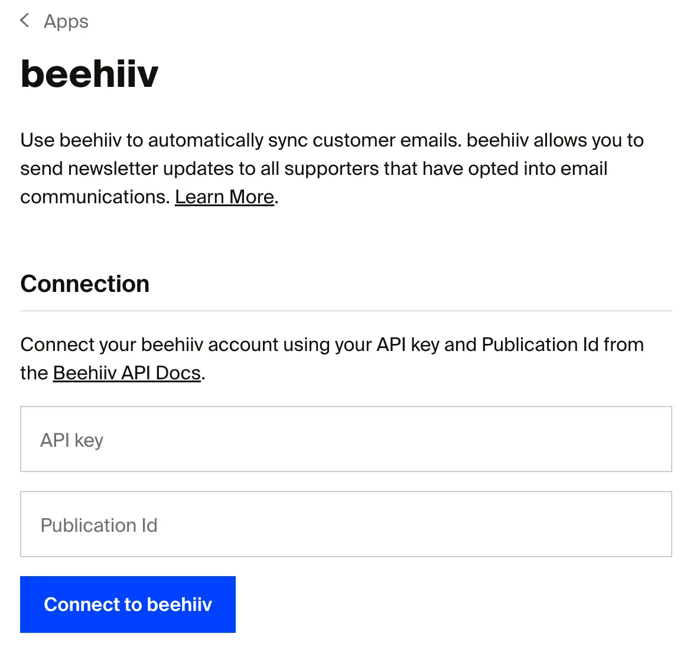This screenshot has height=650, width=690.
Task: Return to Apps via the breadcrumb
Action: [x=66, y=21]
